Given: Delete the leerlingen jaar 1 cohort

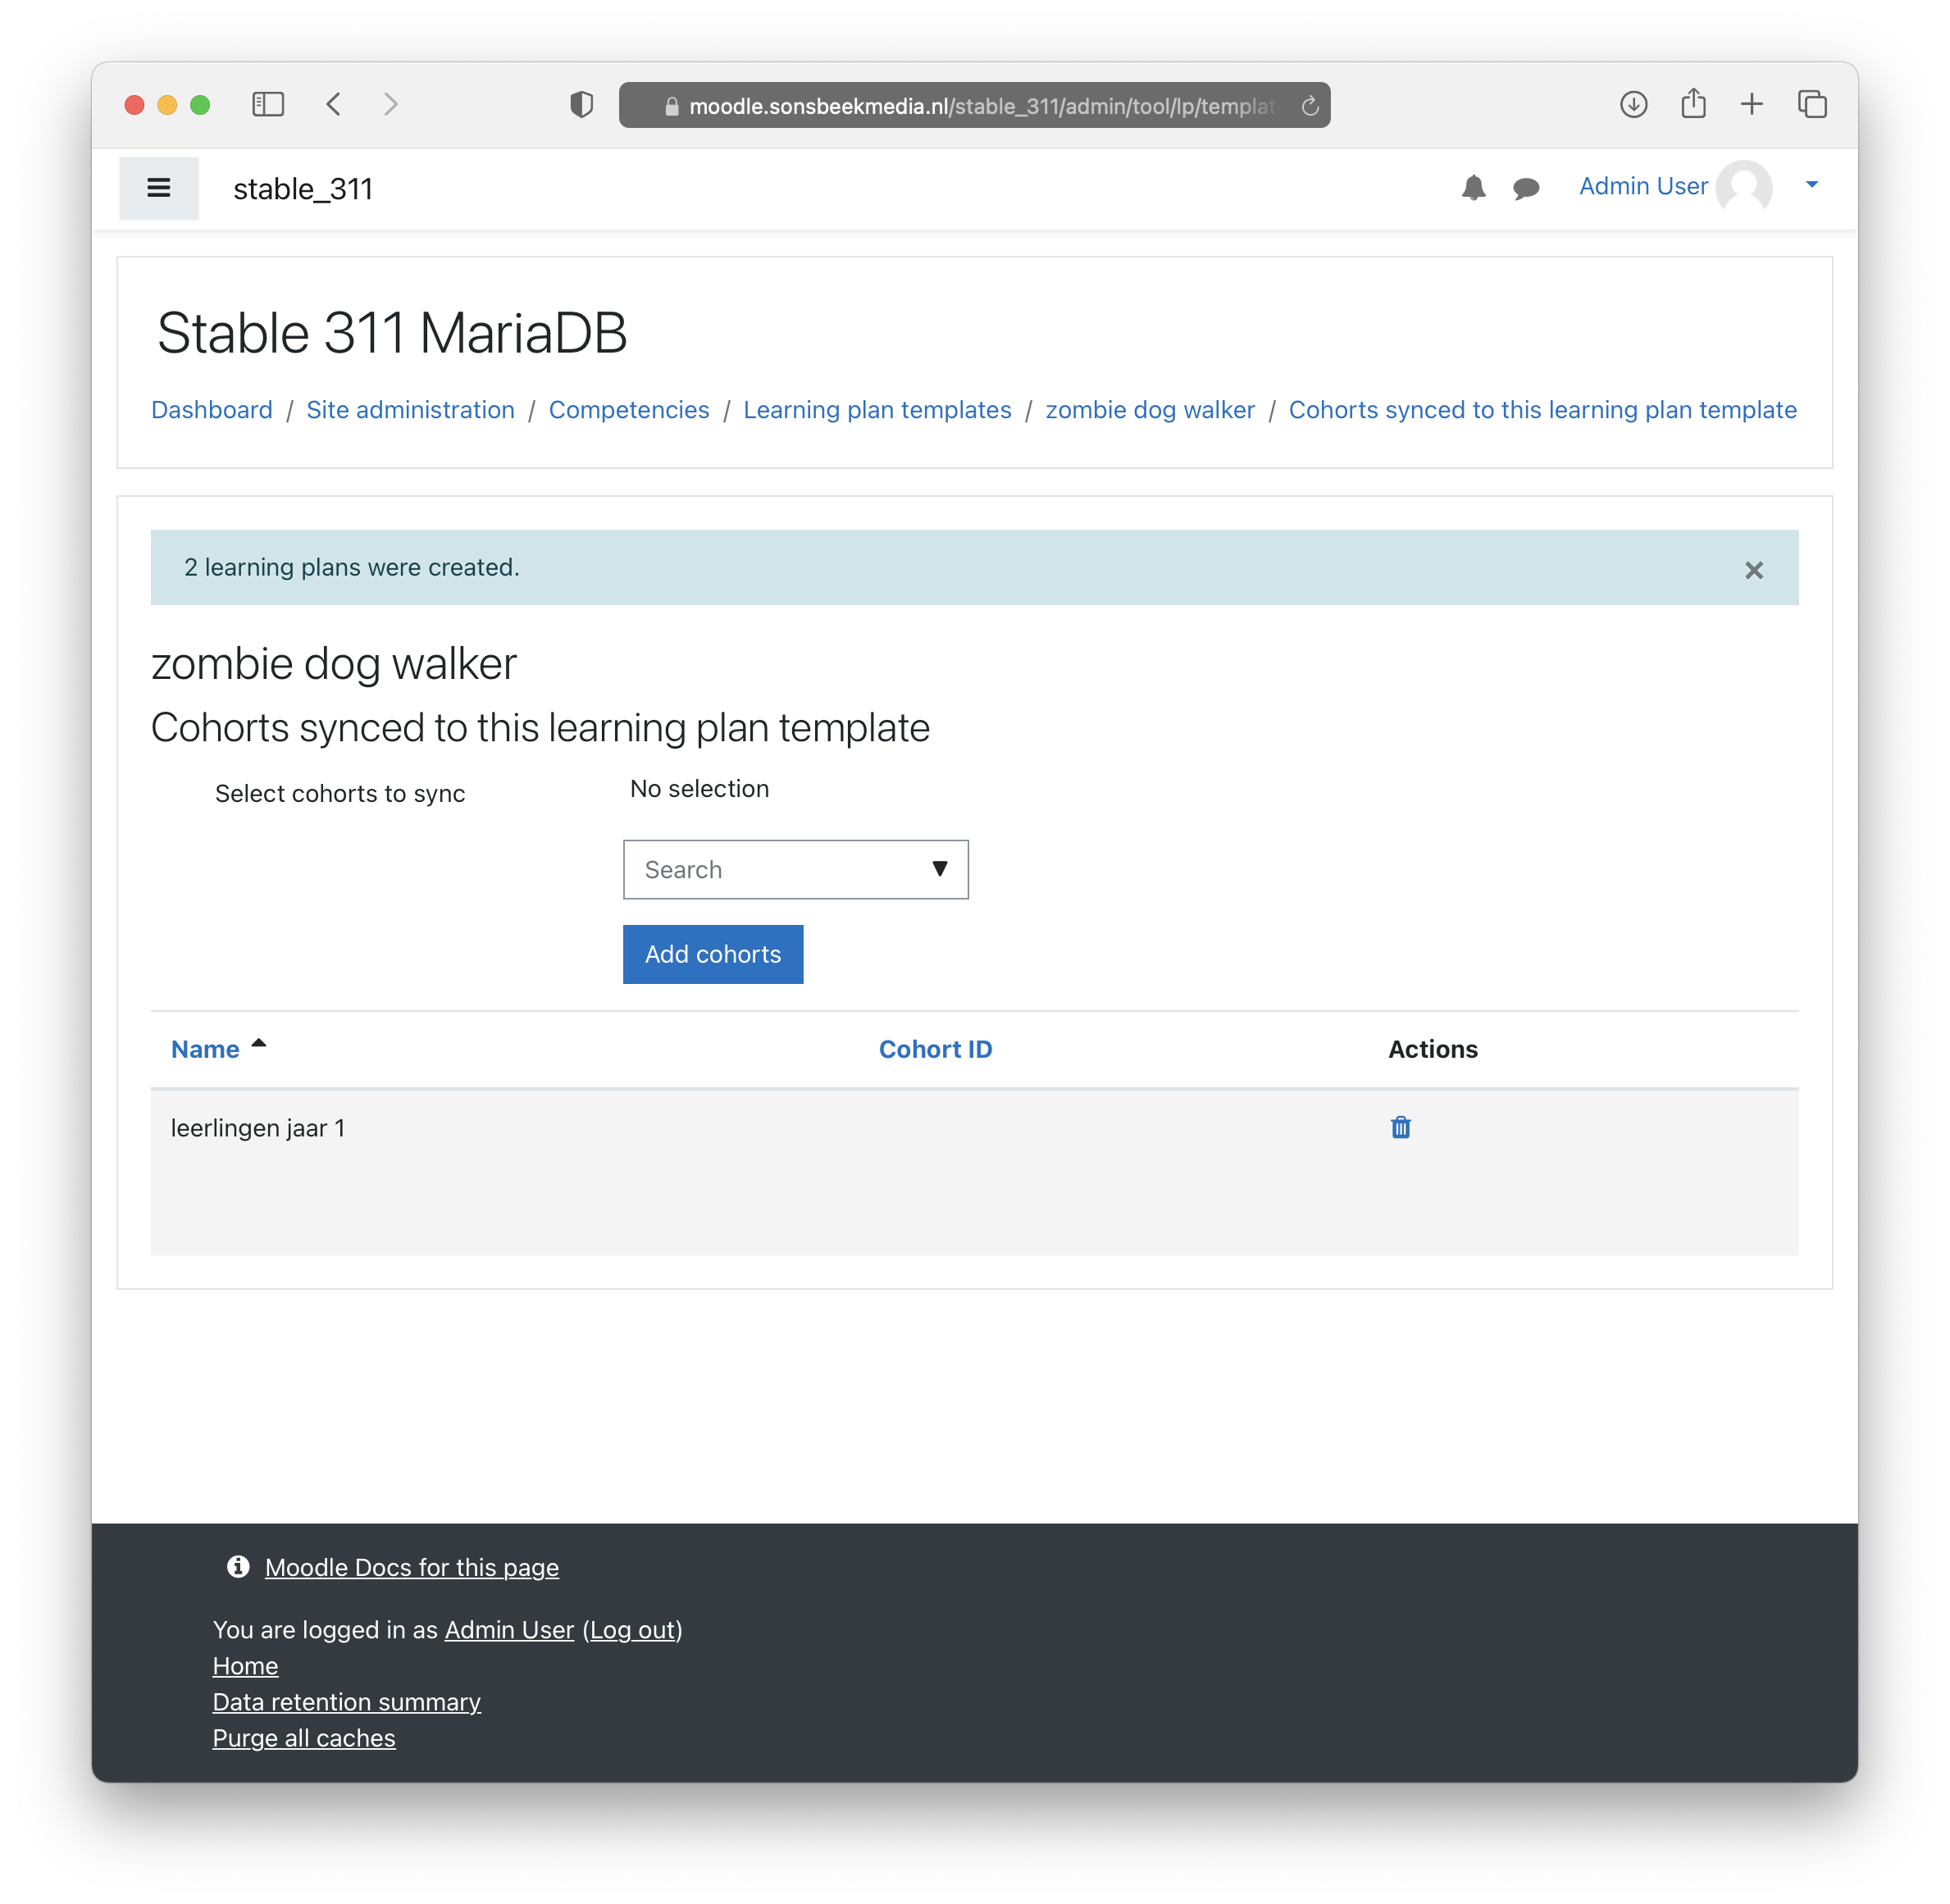Looking at the screenshot, I should point(1401,1127).
